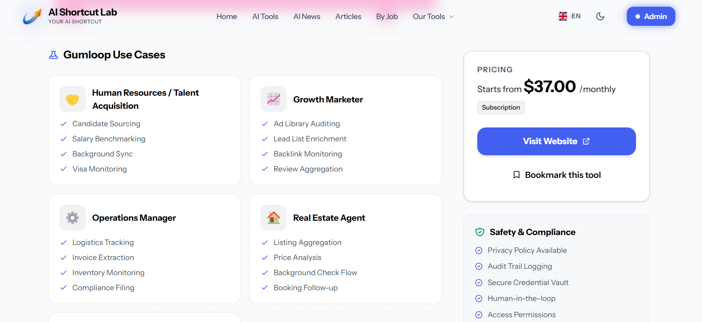The height and width of the screenshot is (322, 702).
Task: Click the Real Estate Agent heading
Action: tap(329, 218)
